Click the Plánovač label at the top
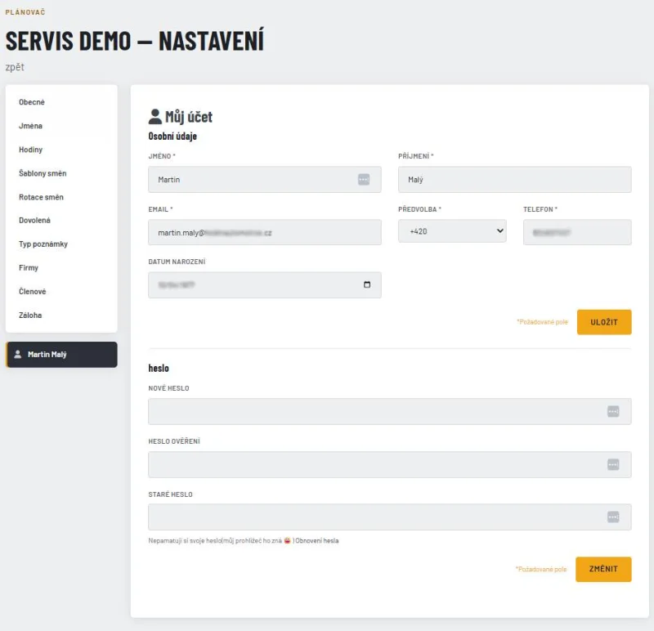This screenshot has height=631, width=654. tap(25, 12)
